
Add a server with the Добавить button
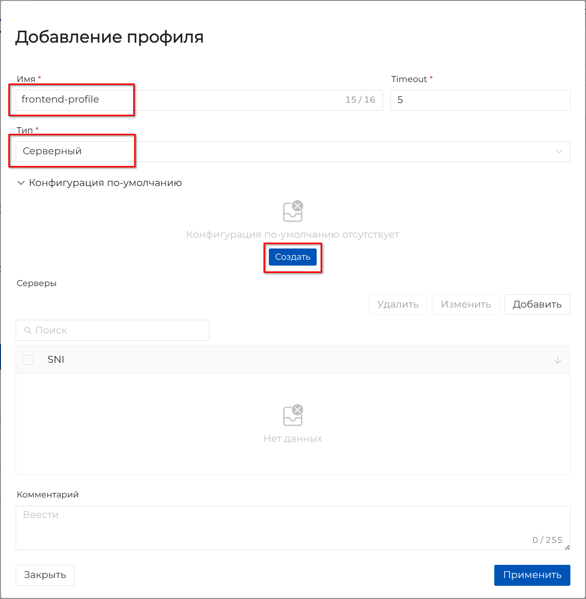(537, 305)
